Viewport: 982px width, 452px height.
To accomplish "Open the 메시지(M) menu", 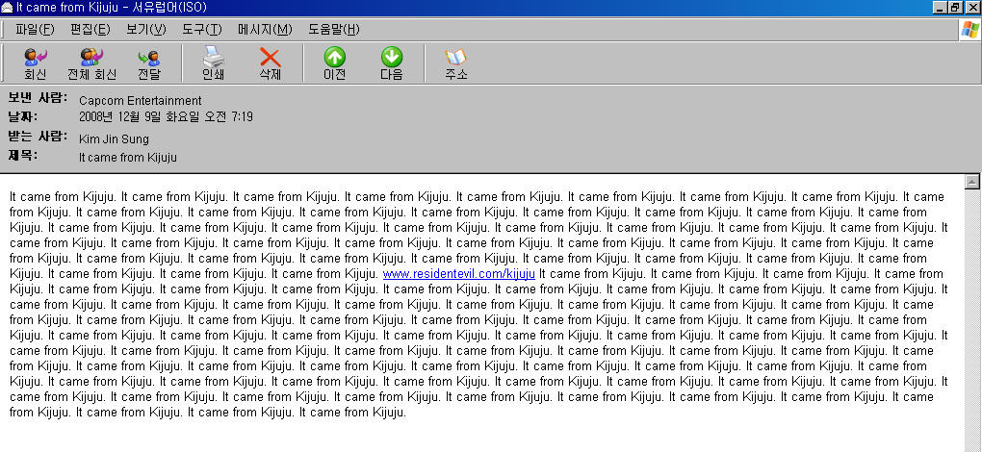I will pyautogui.click(x=265, y=29).
